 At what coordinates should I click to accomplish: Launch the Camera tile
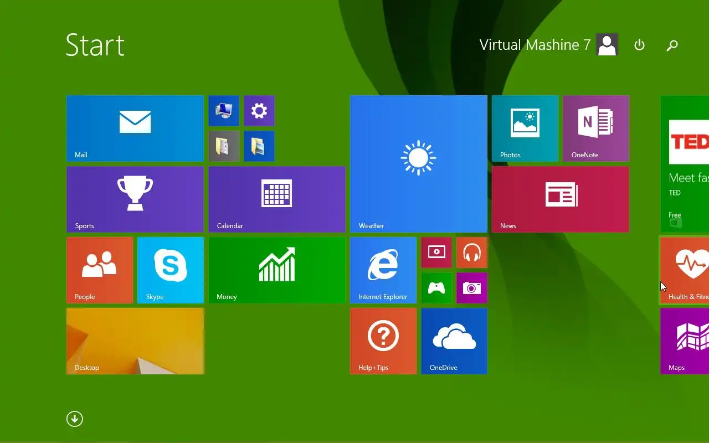(x=472, y=288)
